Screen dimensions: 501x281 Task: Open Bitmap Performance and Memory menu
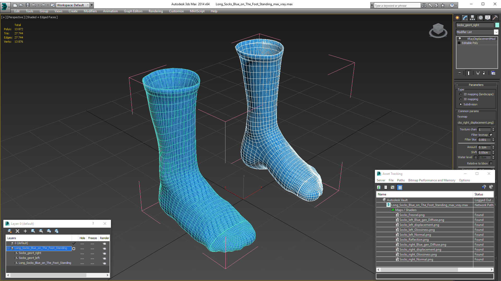tap(432, 180)
